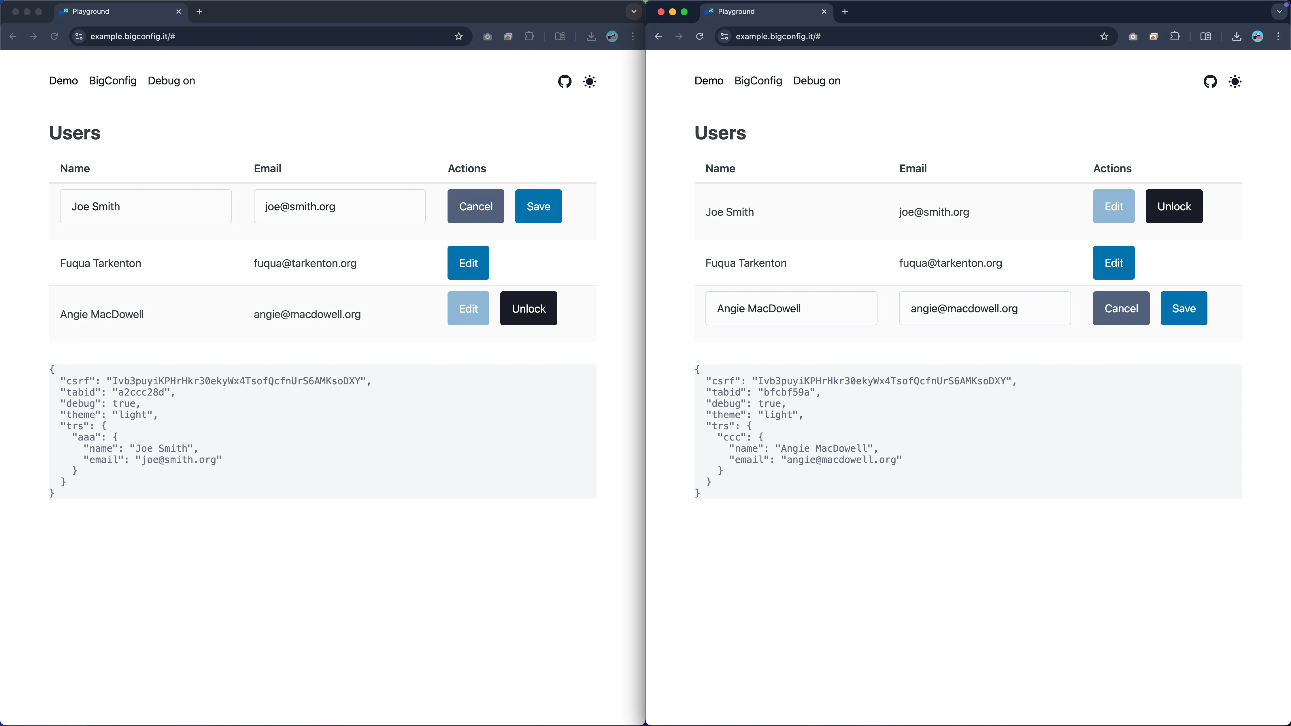Click Debug on in right window

(x=816, y=81)
